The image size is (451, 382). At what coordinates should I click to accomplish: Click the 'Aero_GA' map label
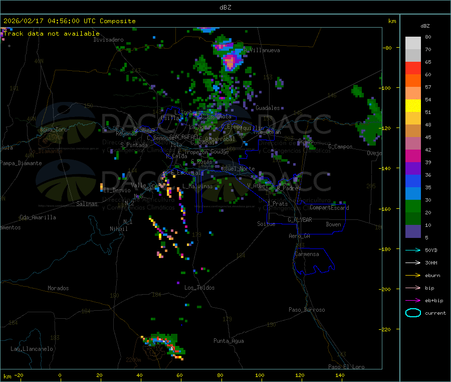[x=299, y=236]
